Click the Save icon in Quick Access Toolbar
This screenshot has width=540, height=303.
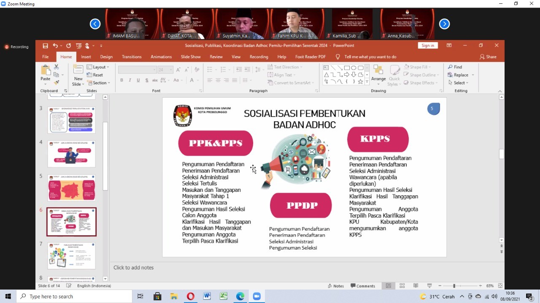(46, 45)
